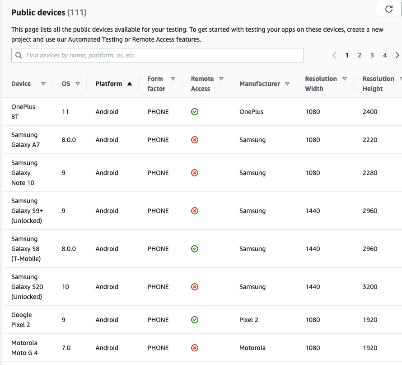
Task: Click OS 10 in Galaxy S20 row
Action: coord(65,287)
